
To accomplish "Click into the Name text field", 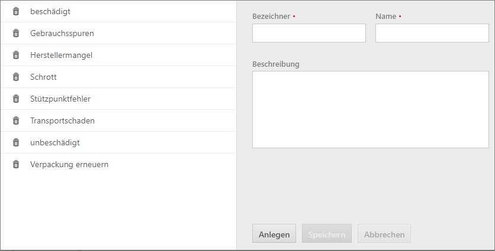I will (x=432, y=33).
